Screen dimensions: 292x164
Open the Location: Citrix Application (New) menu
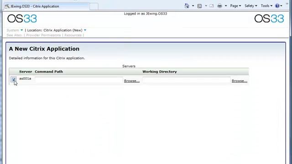click(55, 30)
